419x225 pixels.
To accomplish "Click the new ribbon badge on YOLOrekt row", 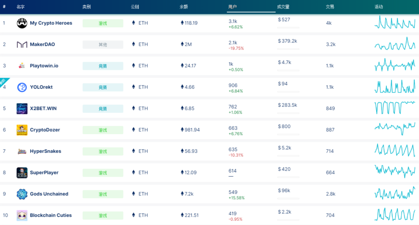I will tap(4, 82).
